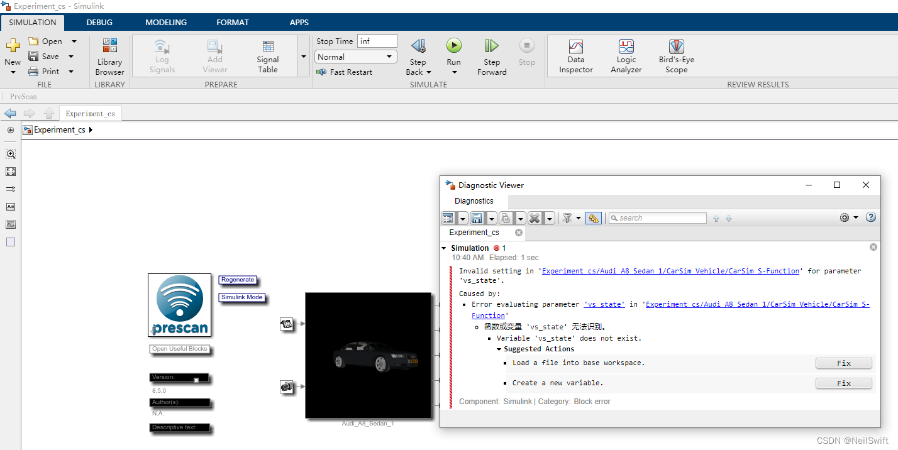This screenshot has width=898, height=450.
Task: Open the Signal Table
Action: coord(268,57)
